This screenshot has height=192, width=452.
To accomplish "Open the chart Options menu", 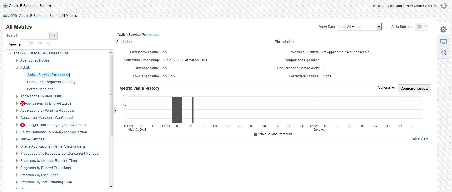I will pos(386,87).
